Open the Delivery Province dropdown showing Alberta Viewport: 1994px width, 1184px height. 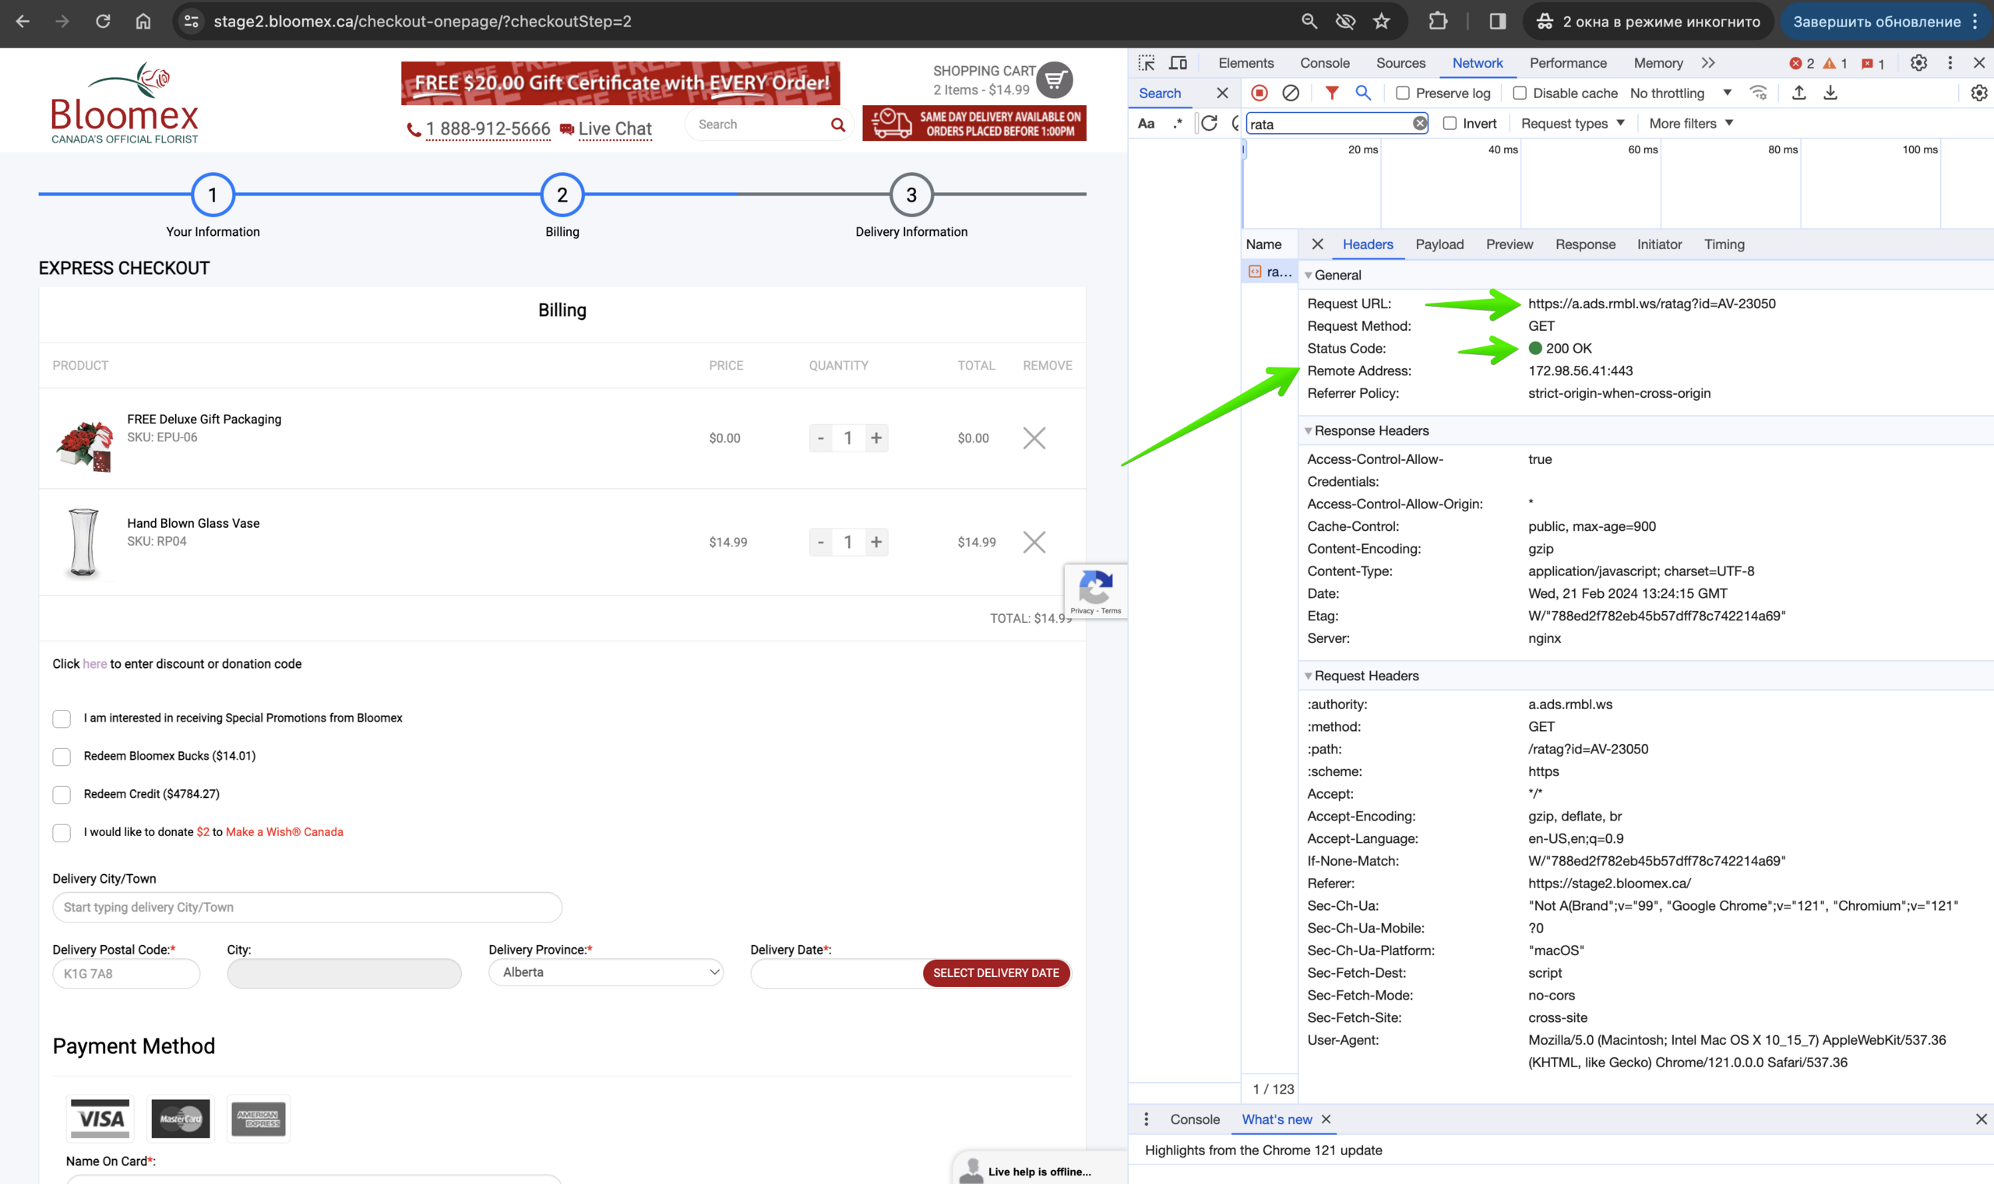coord(606,972)
